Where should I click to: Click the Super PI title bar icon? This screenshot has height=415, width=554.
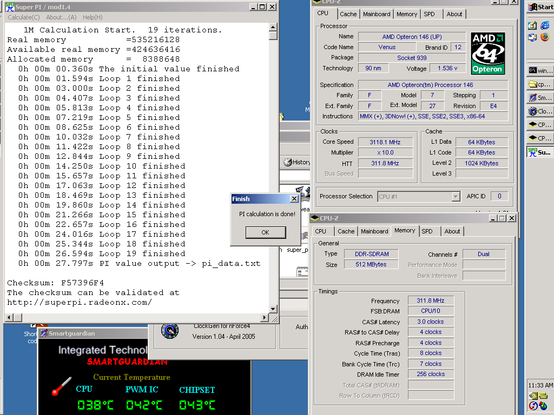coord(10,6)
